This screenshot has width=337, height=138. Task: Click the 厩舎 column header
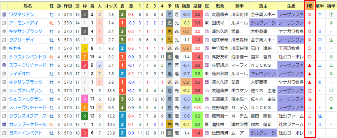tap(220, 6)
